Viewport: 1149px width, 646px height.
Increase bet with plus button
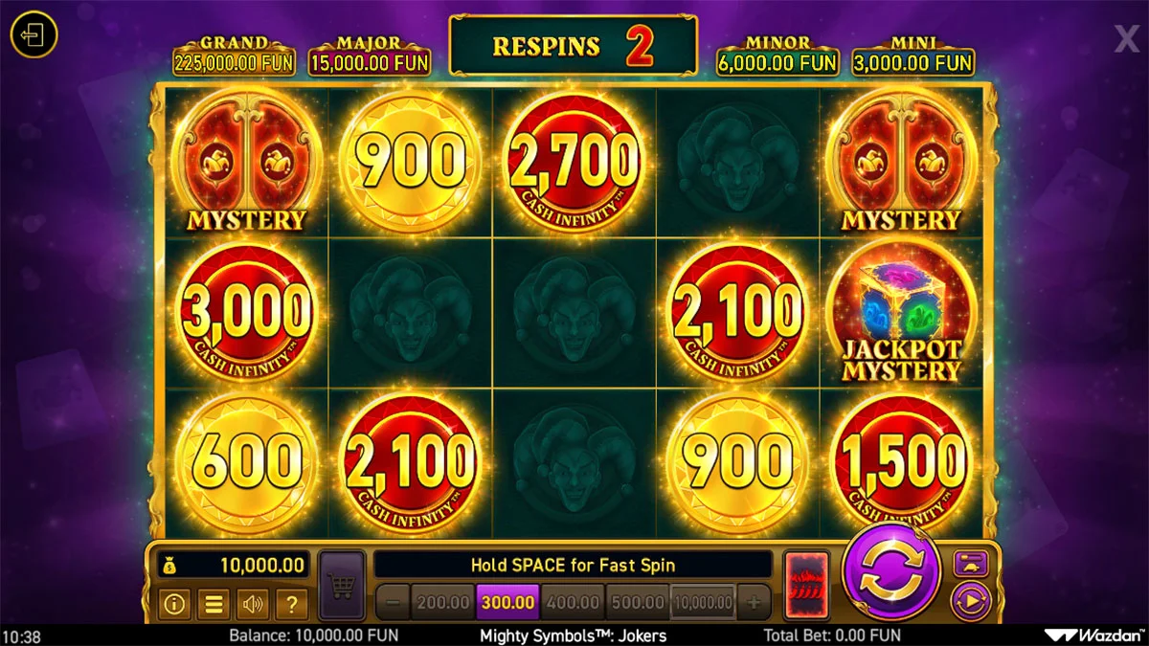754,603
